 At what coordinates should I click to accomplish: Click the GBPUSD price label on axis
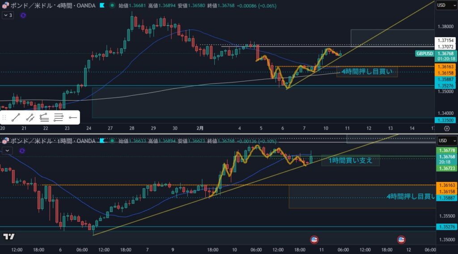tap(424, 54)
